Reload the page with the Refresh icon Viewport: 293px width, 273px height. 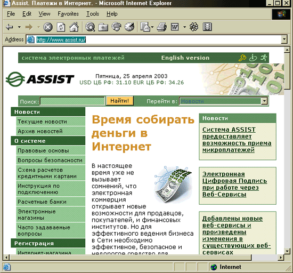pos(61,27)
